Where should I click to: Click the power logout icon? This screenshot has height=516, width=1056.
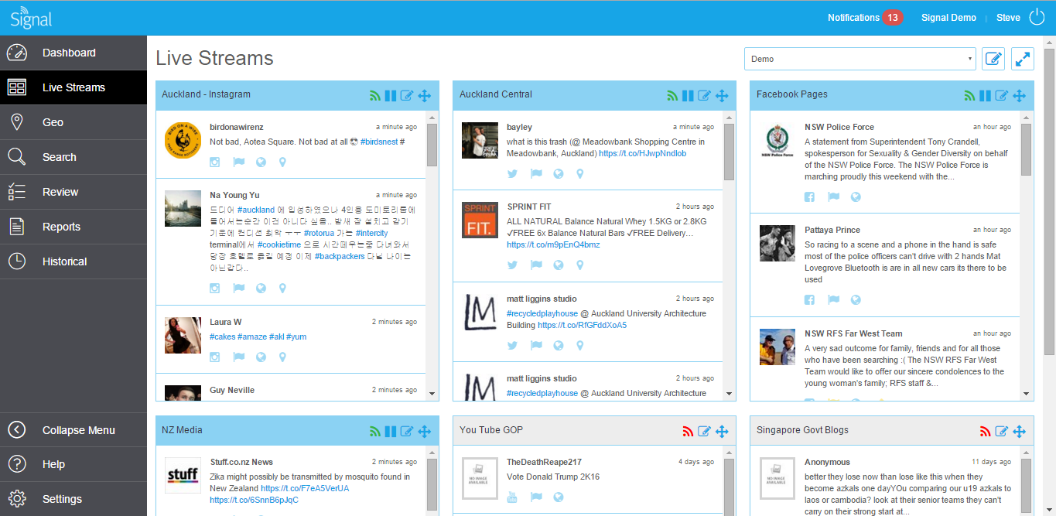(x=1037, y=17)
